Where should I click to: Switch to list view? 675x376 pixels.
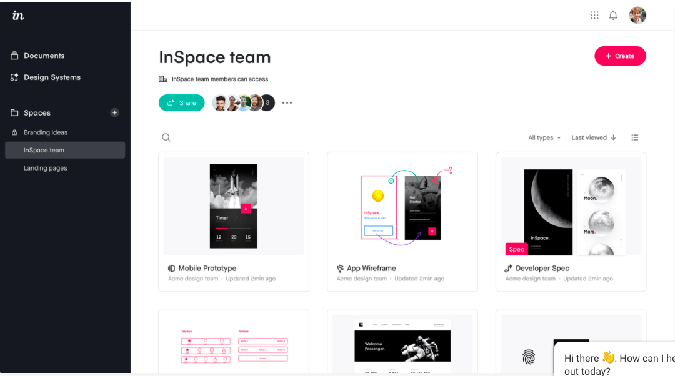(634, 137)
